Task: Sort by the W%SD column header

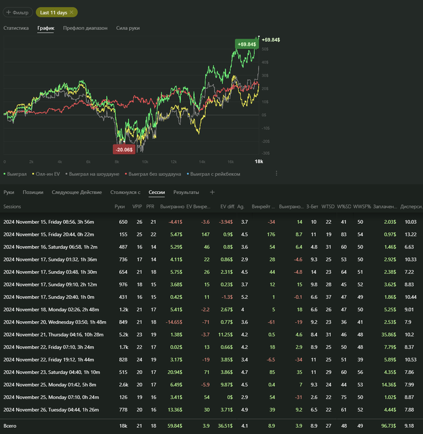Action: [x=344, y=206]
